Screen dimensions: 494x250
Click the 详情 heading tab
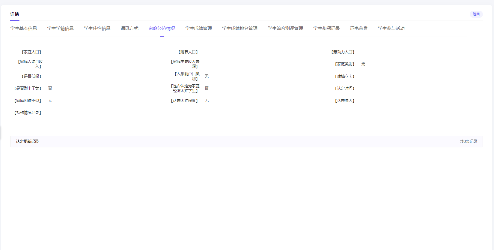[x=15, y=14]
